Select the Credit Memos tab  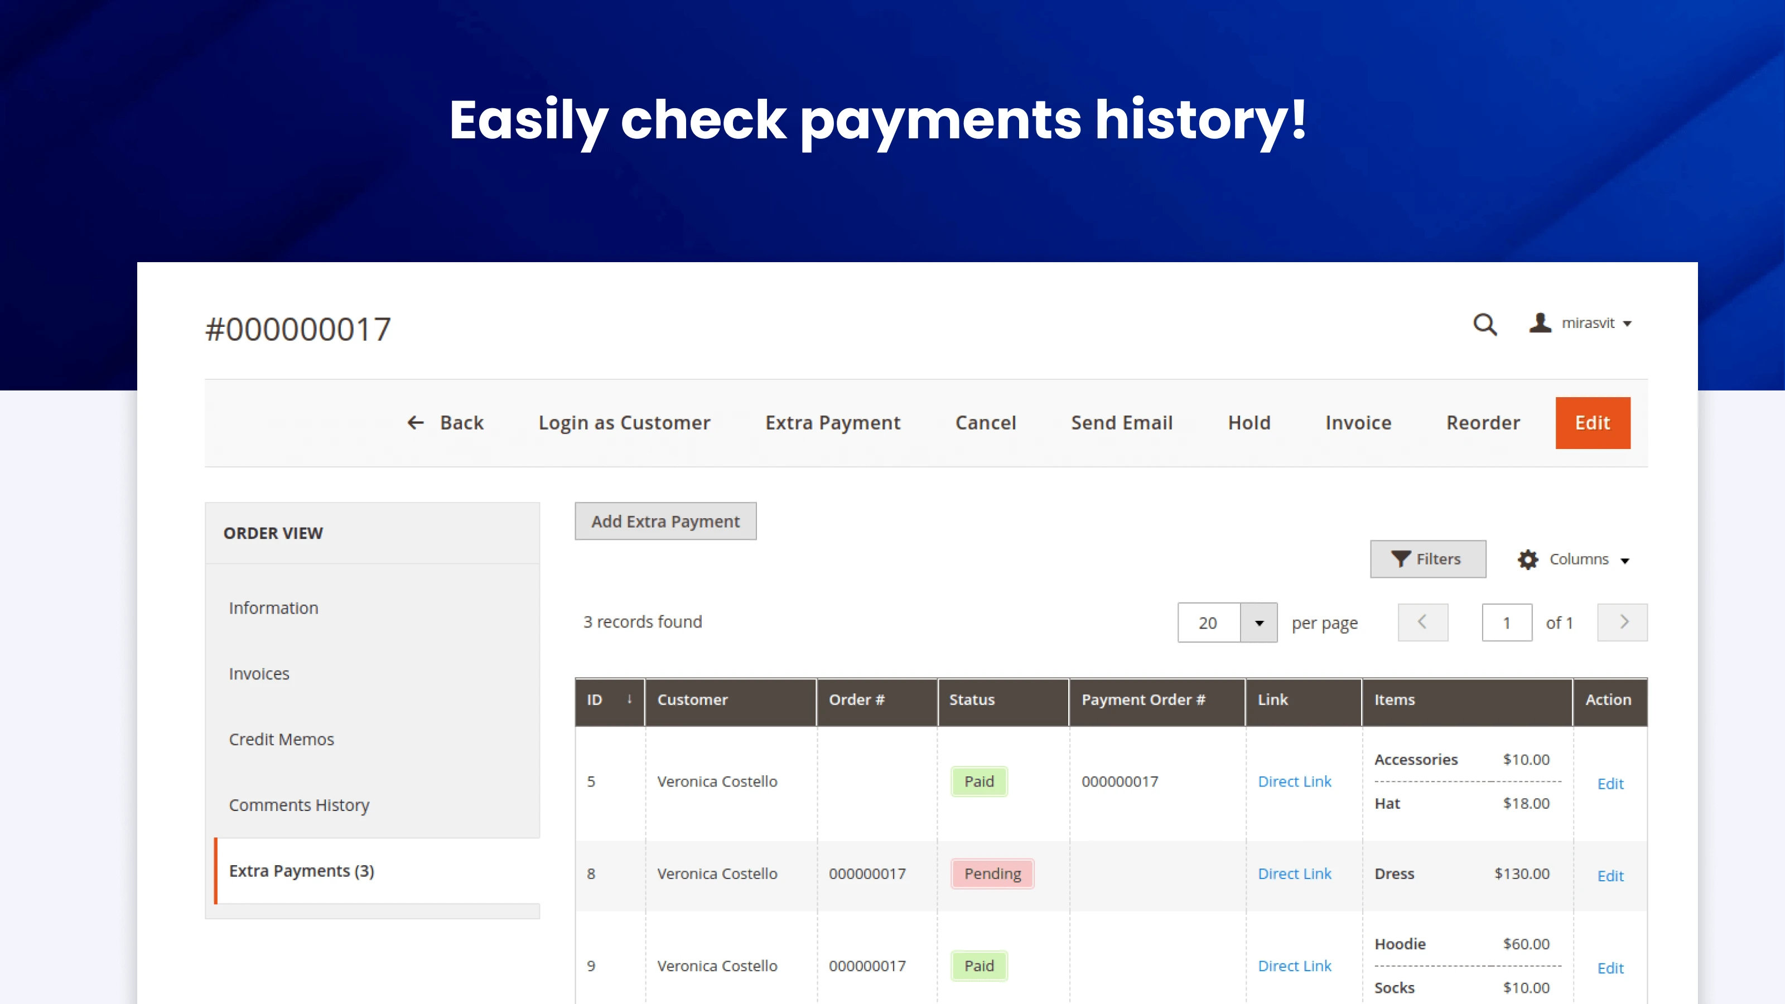(281, 739)
